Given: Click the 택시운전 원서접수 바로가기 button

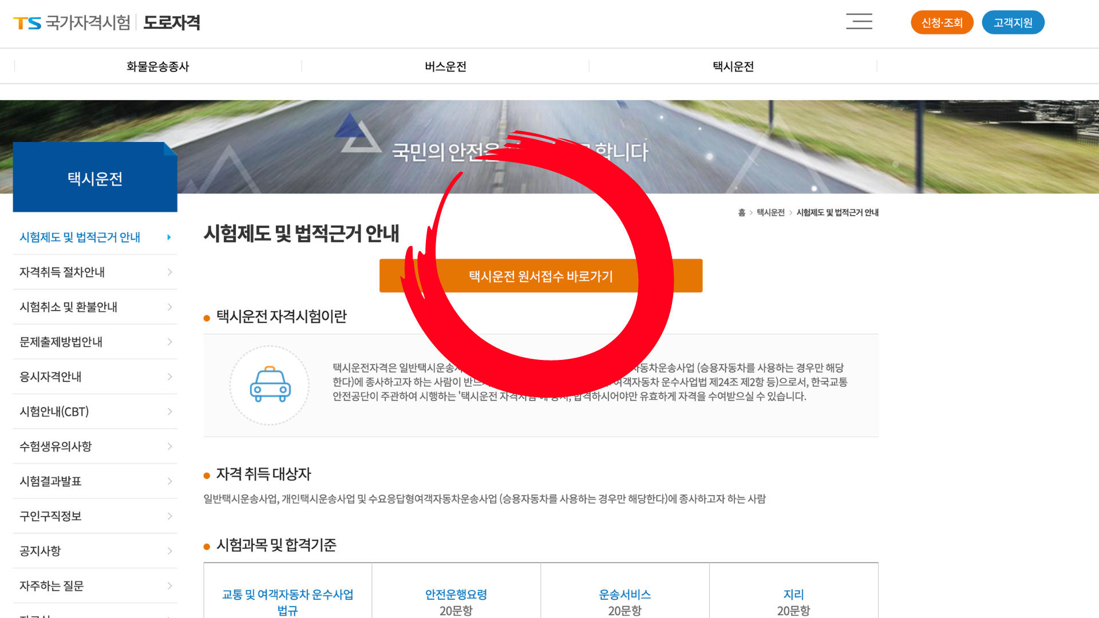Looking at the screenshot, I should (540, 276).
